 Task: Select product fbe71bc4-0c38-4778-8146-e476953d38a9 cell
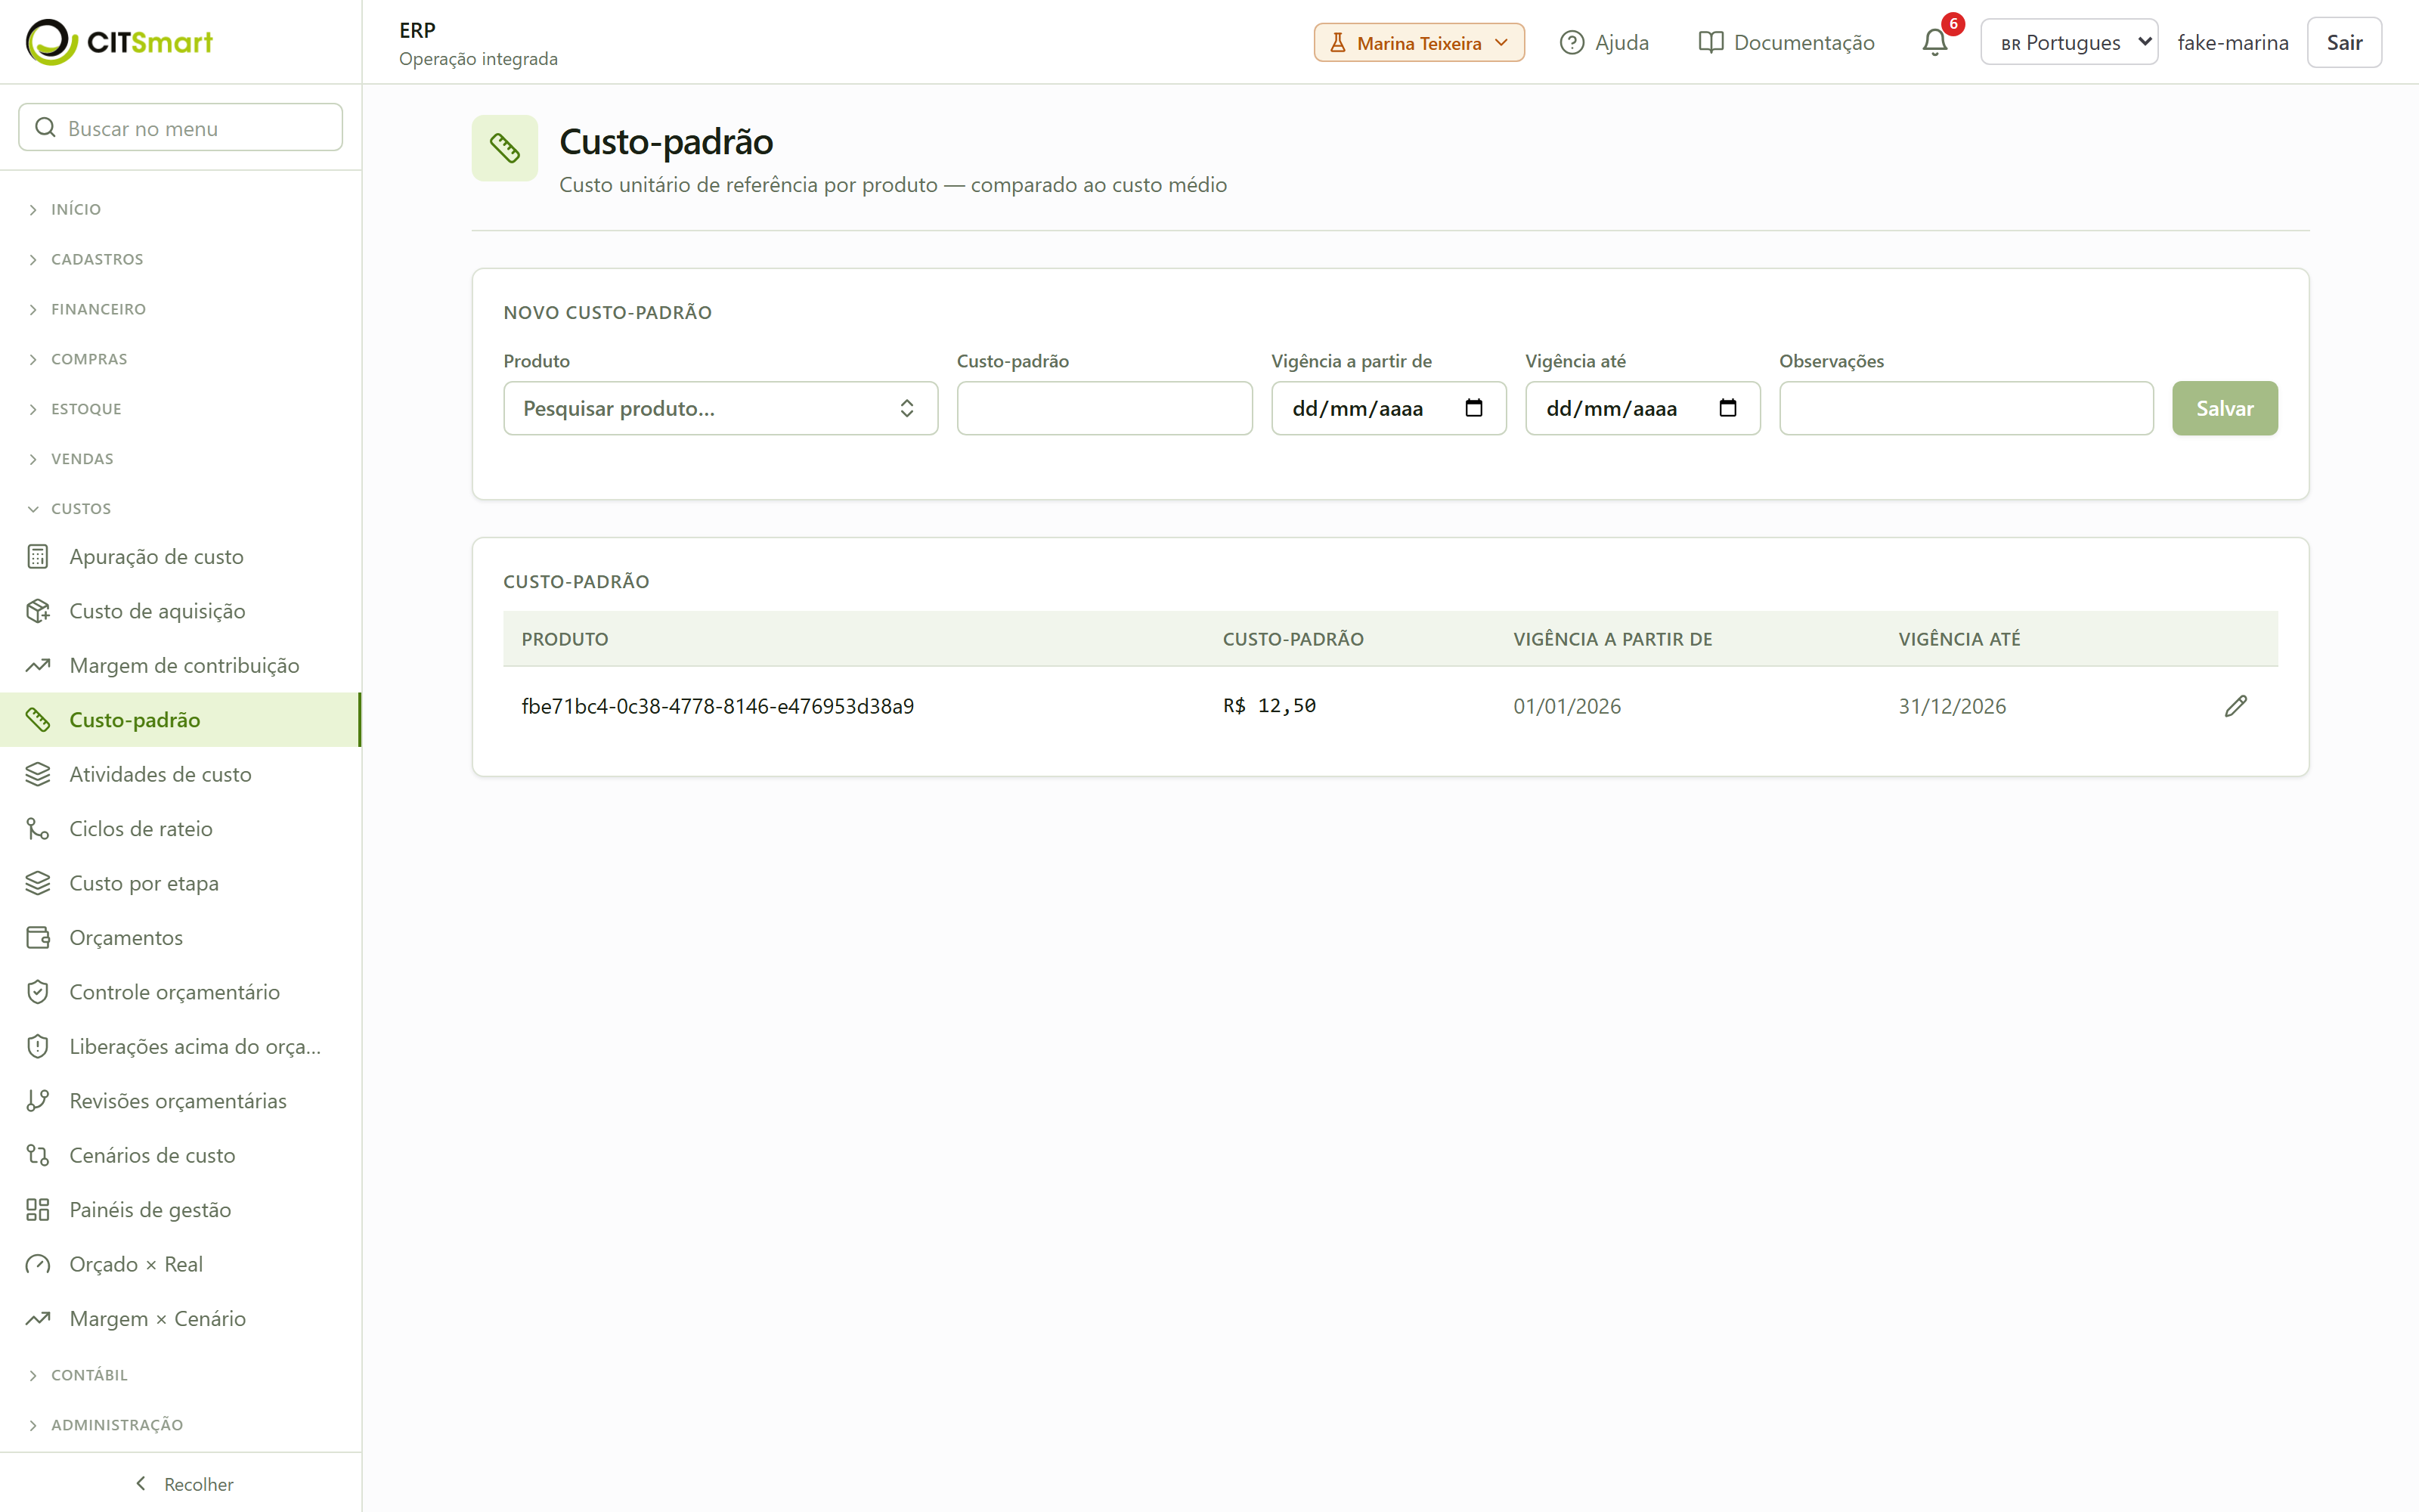pyautogui.click(x=717, y=706)
